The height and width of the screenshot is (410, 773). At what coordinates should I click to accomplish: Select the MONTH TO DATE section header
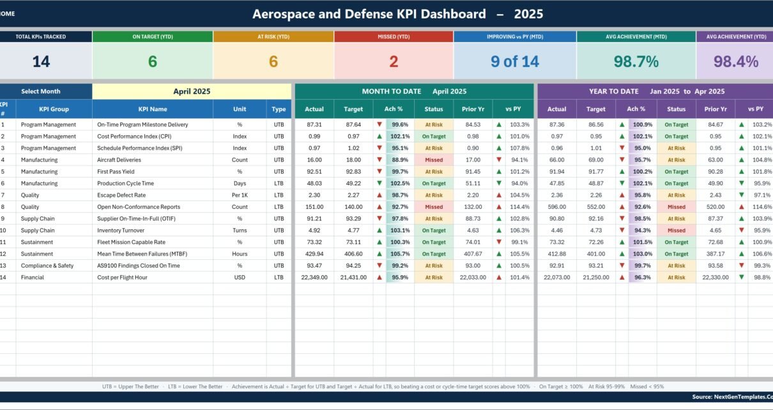(414, 91)
